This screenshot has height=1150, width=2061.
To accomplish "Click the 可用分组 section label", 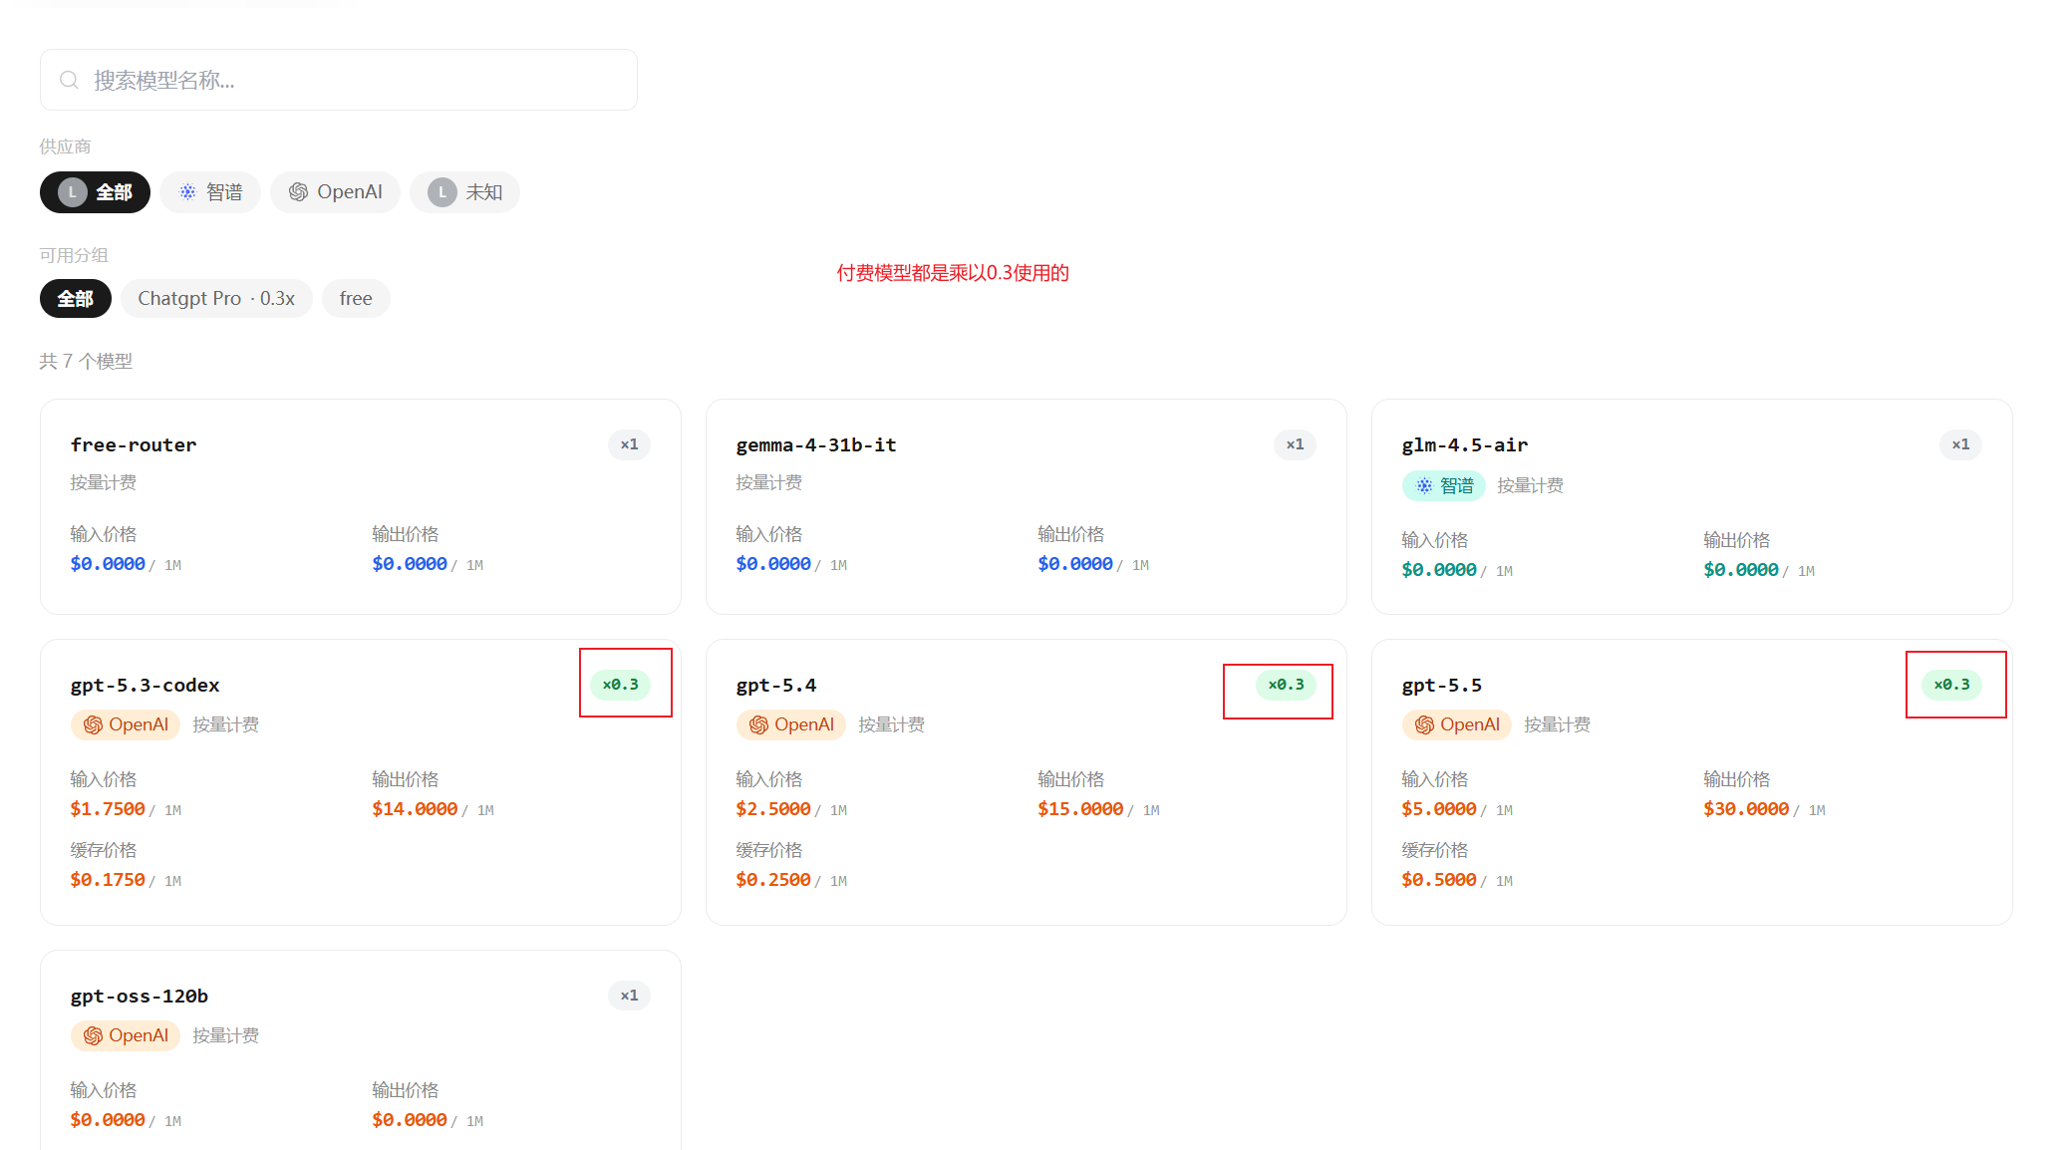I will 74,255.
